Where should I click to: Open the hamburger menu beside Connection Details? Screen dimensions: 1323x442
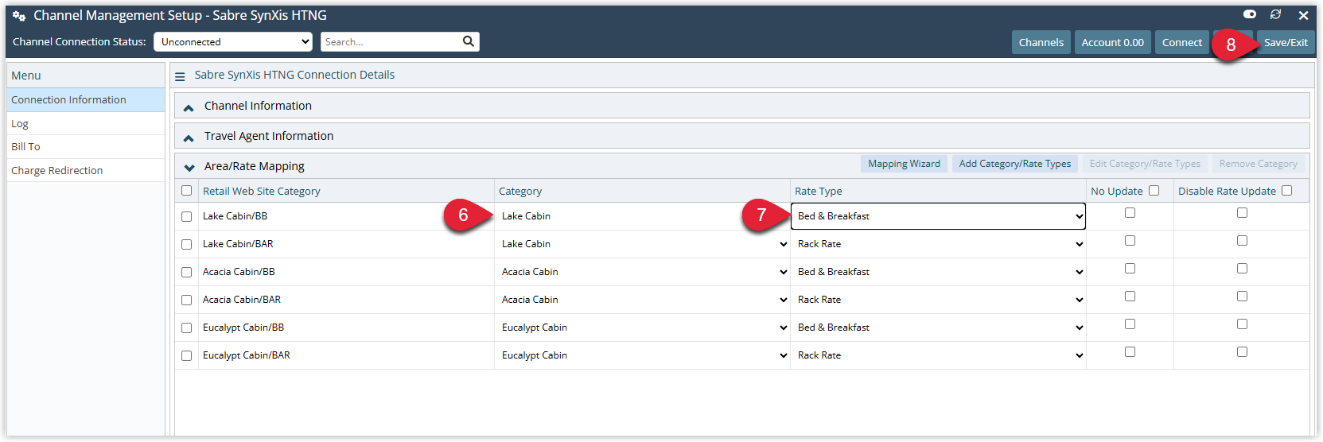coord(180,76)
